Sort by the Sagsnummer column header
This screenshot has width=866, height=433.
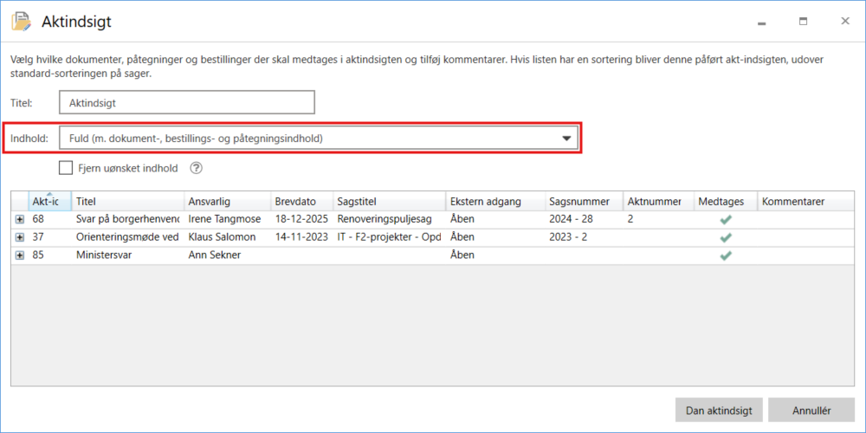tap(585, 202)
